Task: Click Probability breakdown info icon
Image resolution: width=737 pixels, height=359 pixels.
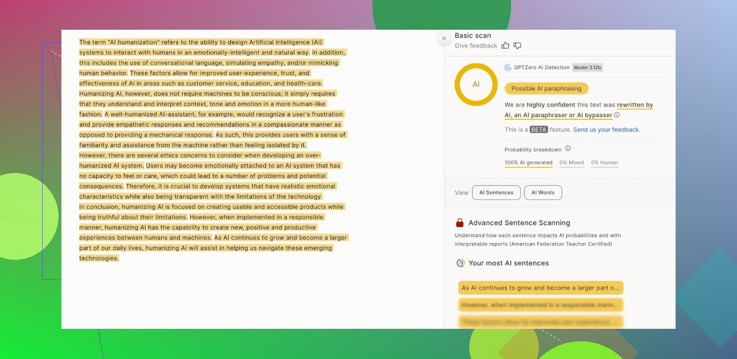Action: pos(568,149)
